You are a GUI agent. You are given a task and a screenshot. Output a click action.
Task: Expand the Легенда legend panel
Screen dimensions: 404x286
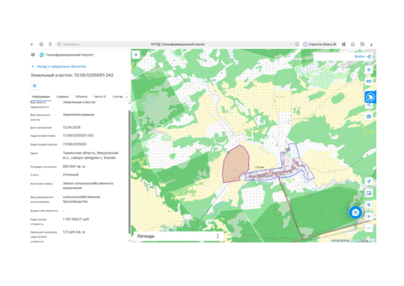tap(178, 236)
